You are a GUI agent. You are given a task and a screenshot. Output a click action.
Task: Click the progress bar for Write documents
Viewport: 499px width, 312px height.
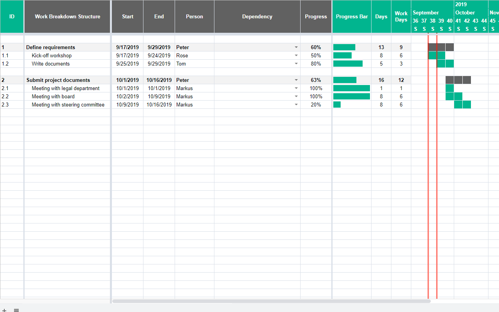[348, 64]
